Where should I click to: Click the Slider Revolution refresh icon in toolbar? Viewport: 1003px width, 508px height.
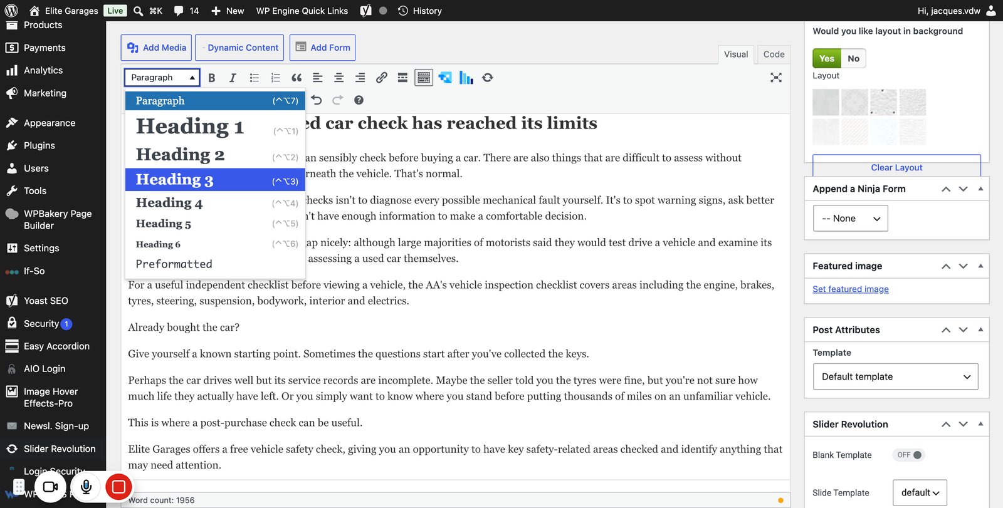pos(488,78)
